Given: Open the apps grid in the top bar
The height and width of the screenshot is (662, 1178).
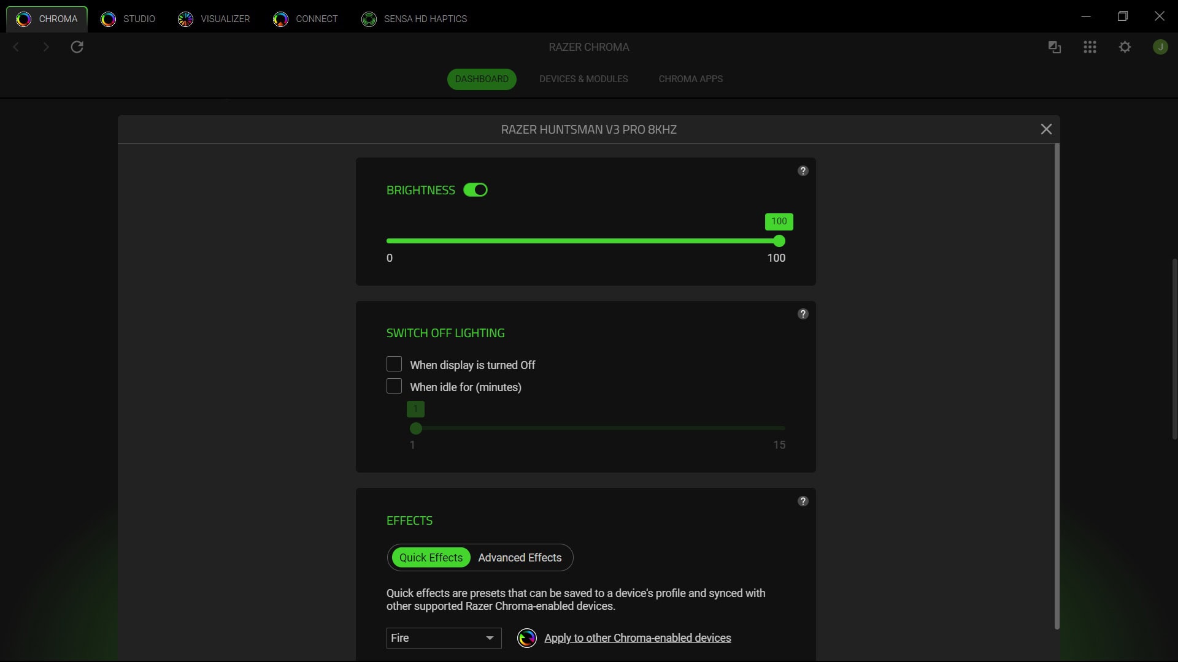Looking at the screenshot, I should point(1090,47).
